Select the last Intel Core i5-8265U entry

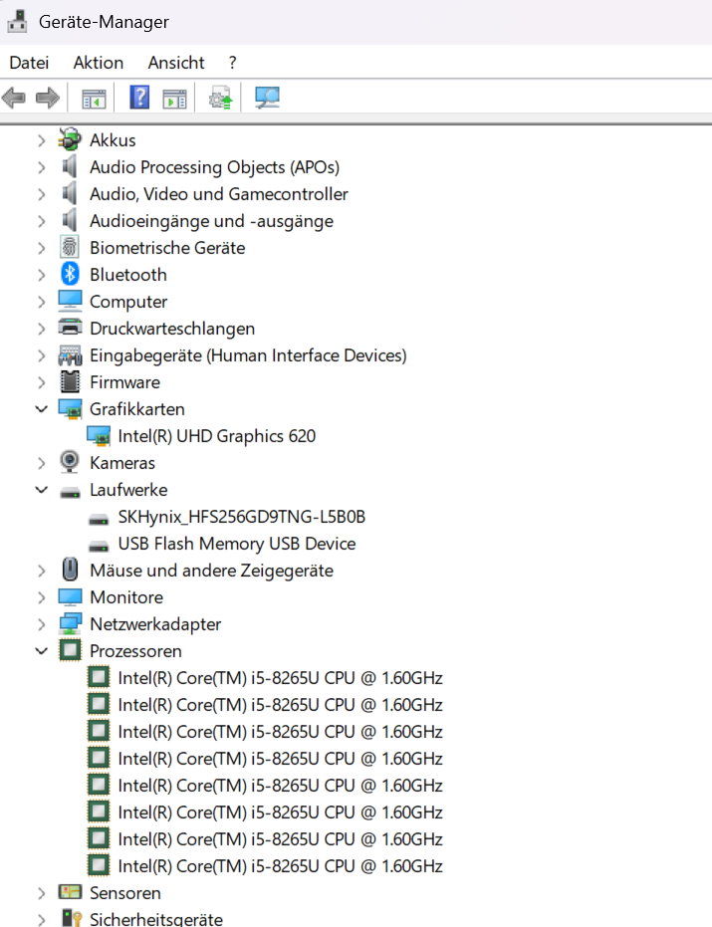click(x=280, y=866)
